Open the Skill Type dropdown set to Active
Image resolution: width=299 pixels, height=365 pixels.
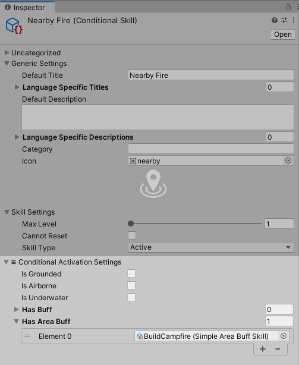click(211, 247)
